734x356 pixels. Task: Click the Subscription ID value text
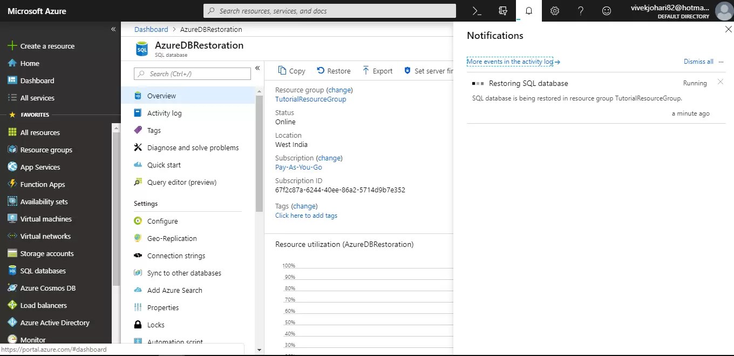pos(340,190)
